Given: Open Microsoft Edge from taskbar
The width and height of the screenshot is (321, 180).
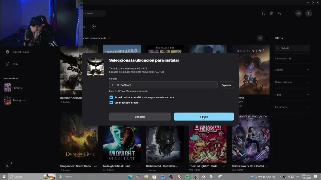Looking at the screenshot, I should pyautogui.click(x=130, y=177).
